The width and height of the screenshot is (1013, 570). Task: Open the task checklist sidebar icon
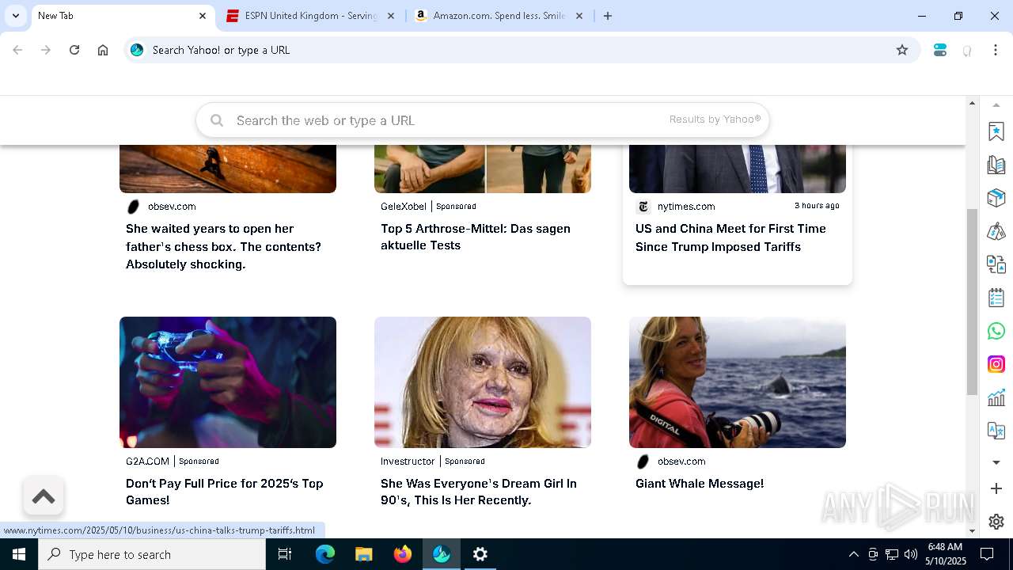click(x=996, y=298)
